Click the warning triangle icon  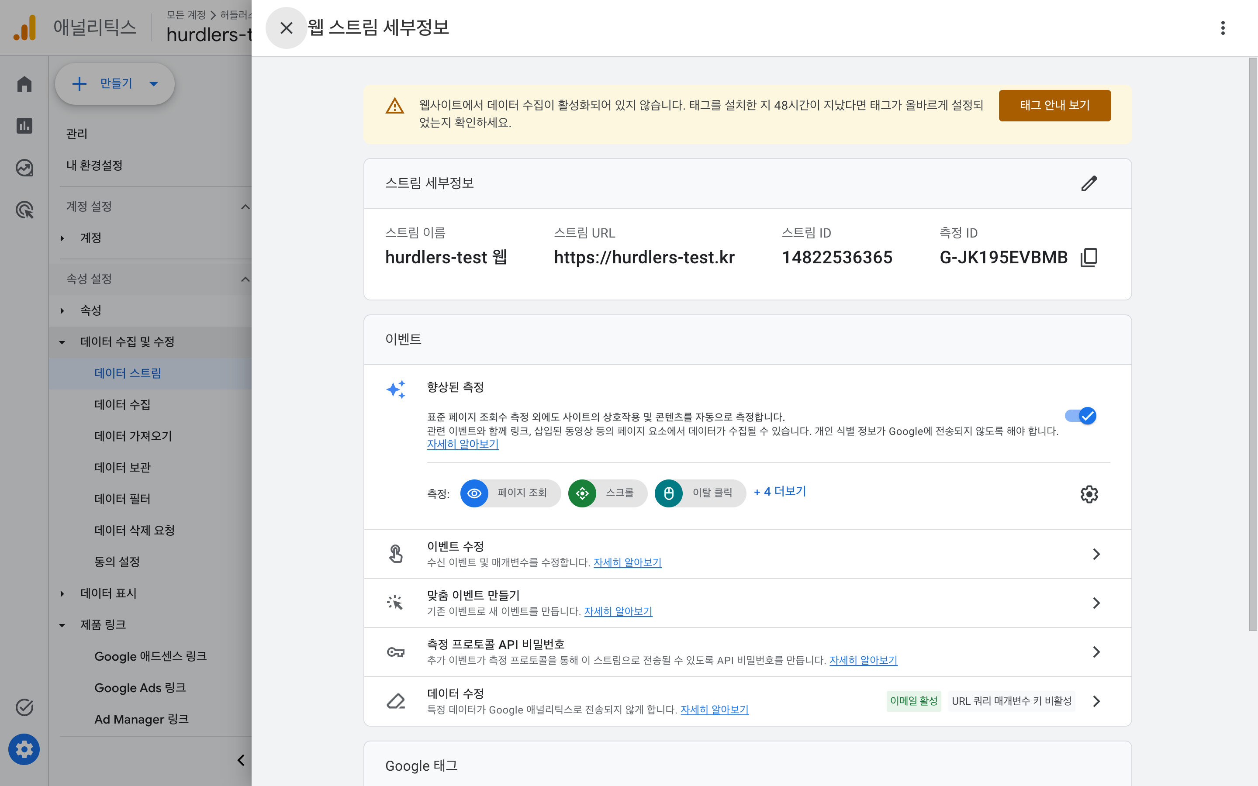click(x=394, y=106)
